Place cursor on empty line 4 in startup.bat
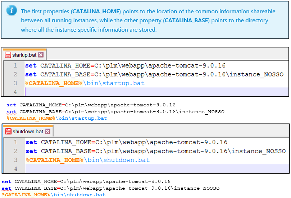This screenshot has width=291, height=198. pos(144,92)
